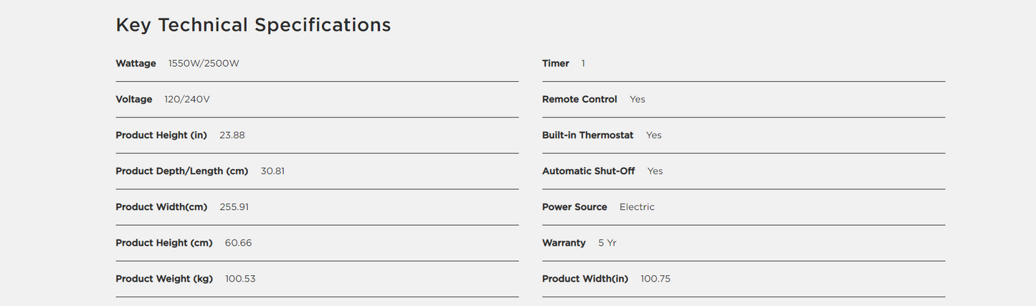Click the Key Technical Specifications heading
1036x306 pixels.
[x=253, y=25]
